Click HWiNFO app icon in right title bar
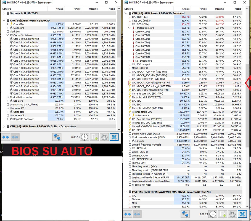 [126, 2]
